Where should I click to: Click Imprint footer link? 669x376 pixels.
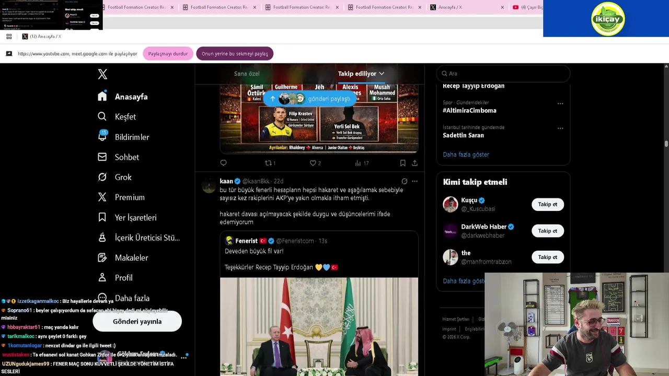tap(449, 329)
